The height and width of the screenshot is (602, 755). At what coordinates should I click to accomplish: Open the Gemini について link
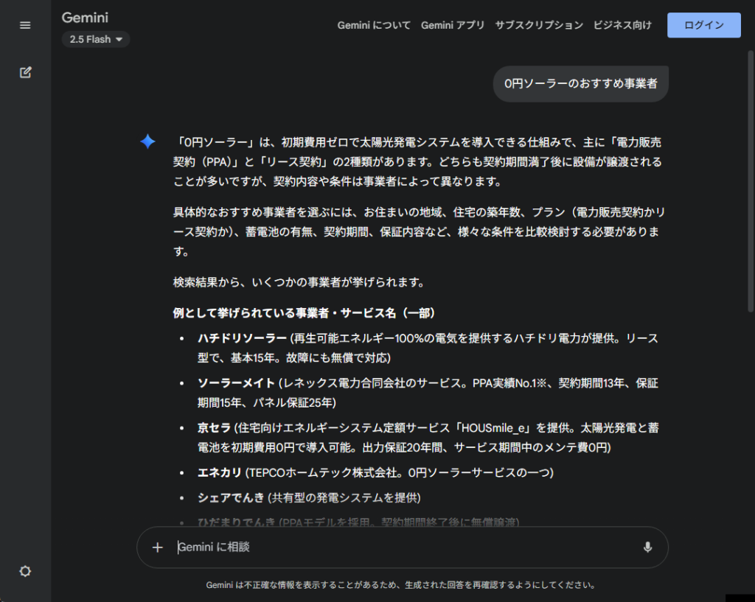tap(374, 25)
